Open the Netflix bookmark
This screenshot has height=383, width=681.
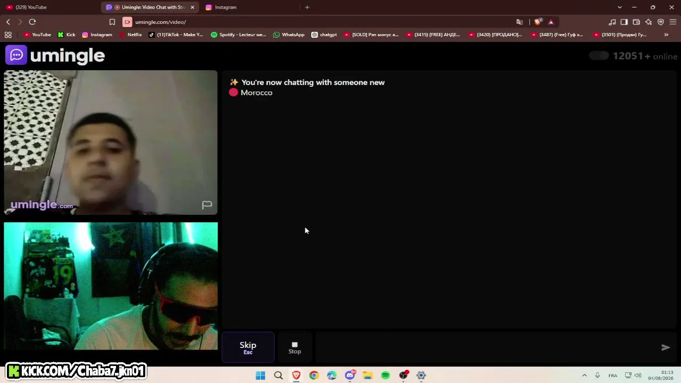pos(130,35)
